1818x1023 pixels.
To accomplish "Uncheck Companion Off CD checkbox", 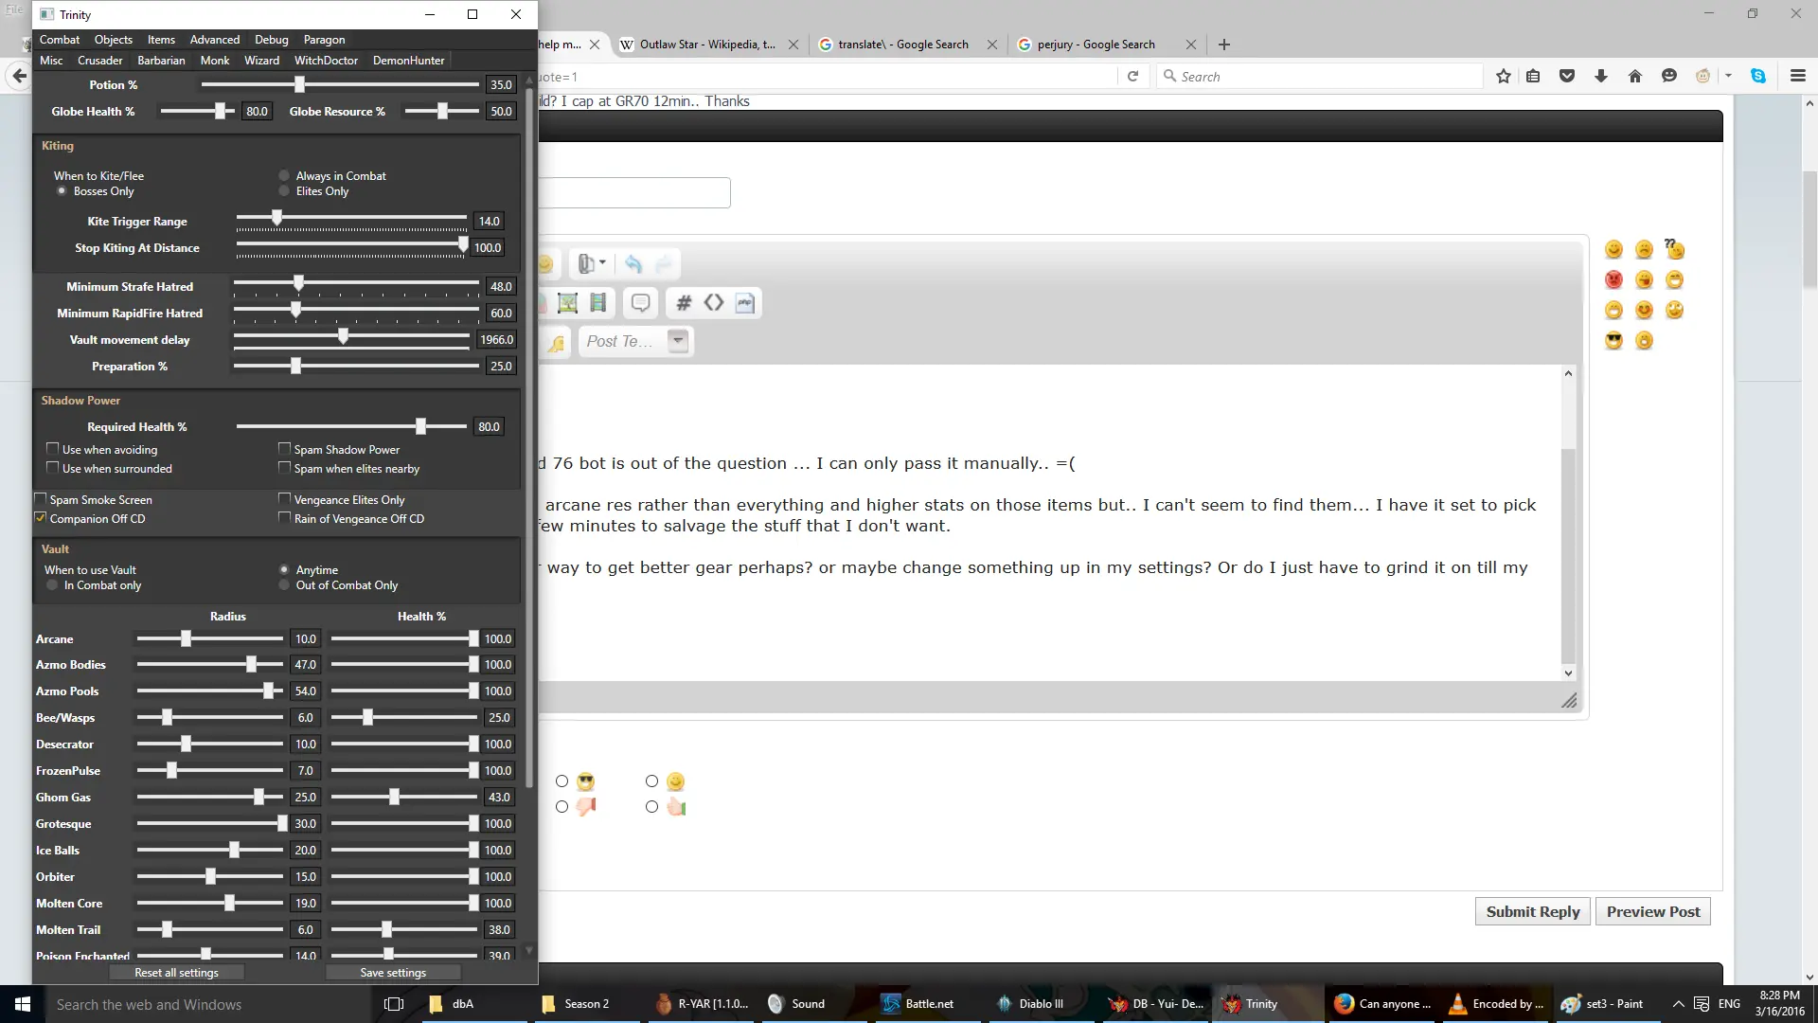I will pos(41,518).
